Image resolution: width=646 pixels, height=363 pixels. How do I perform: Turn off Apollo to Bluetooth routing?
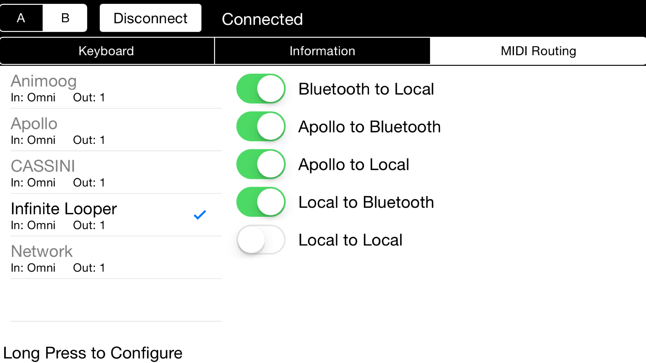pyautogui.click(x=261, y=126)
